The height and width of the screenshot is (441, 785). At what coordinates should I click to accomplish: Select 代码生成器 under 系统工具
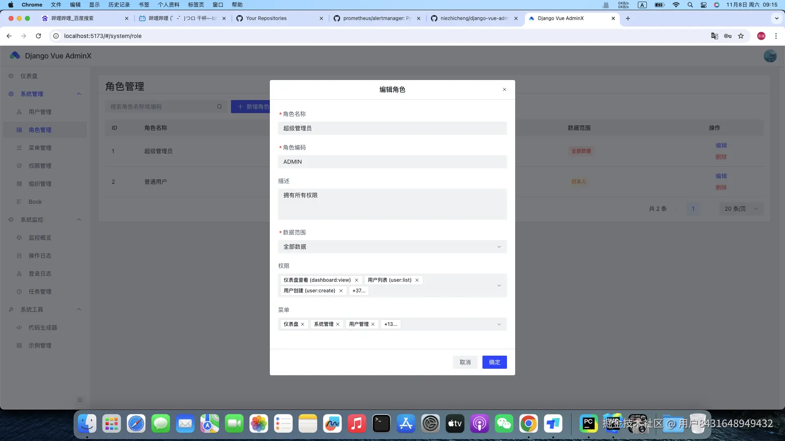point(43,327)
